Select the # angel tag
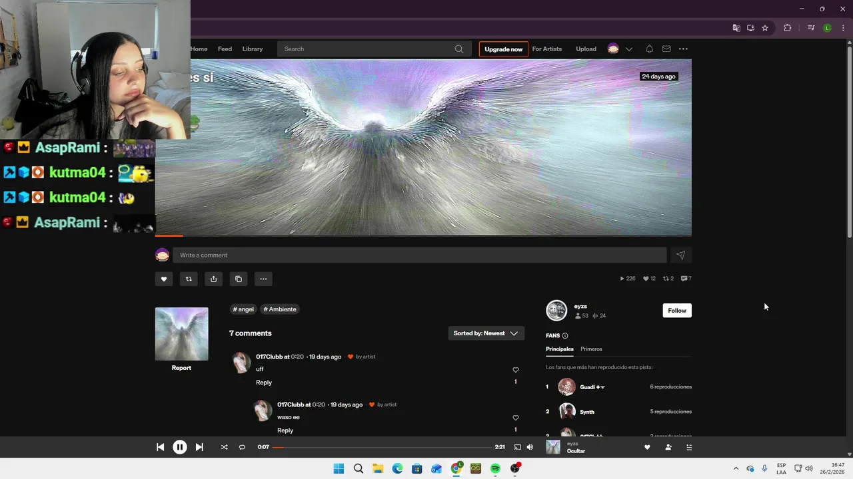Screen dimensions: 853x479 click(x=243, y=309)
